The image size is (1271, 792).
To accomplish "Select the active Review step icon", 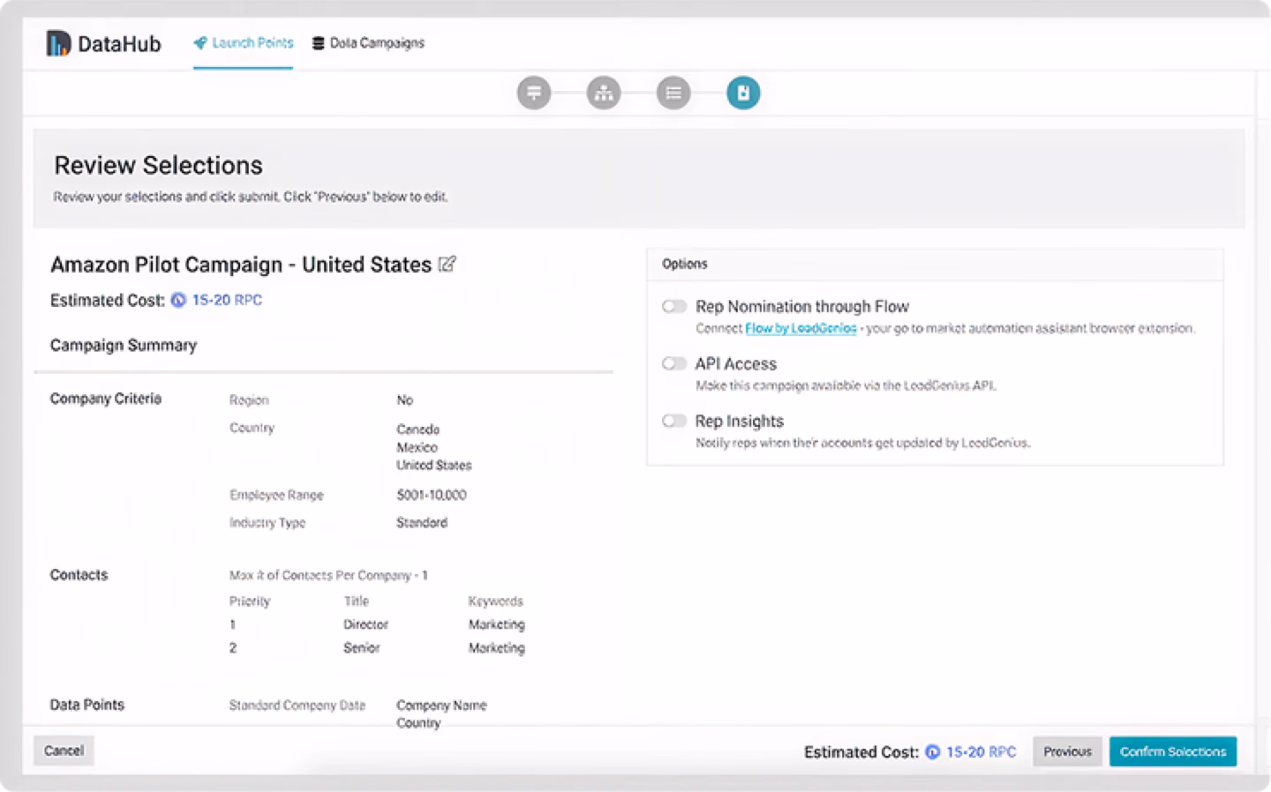I will coord(742,93).
